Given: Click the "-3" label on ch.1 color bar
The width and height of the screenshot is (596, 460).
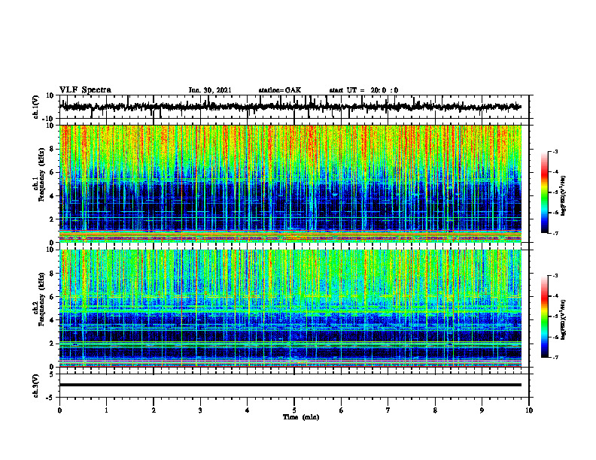Looking at the screenshot, I should coord(555,151).
